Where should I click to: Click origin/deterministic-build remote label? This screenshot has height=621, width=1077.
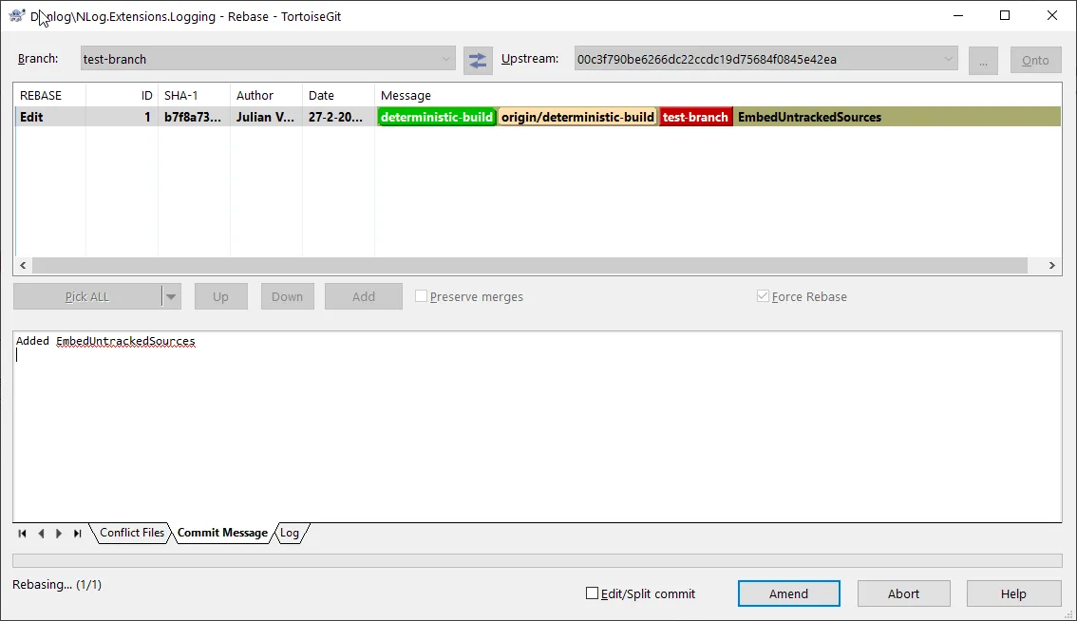pos(577,117)
